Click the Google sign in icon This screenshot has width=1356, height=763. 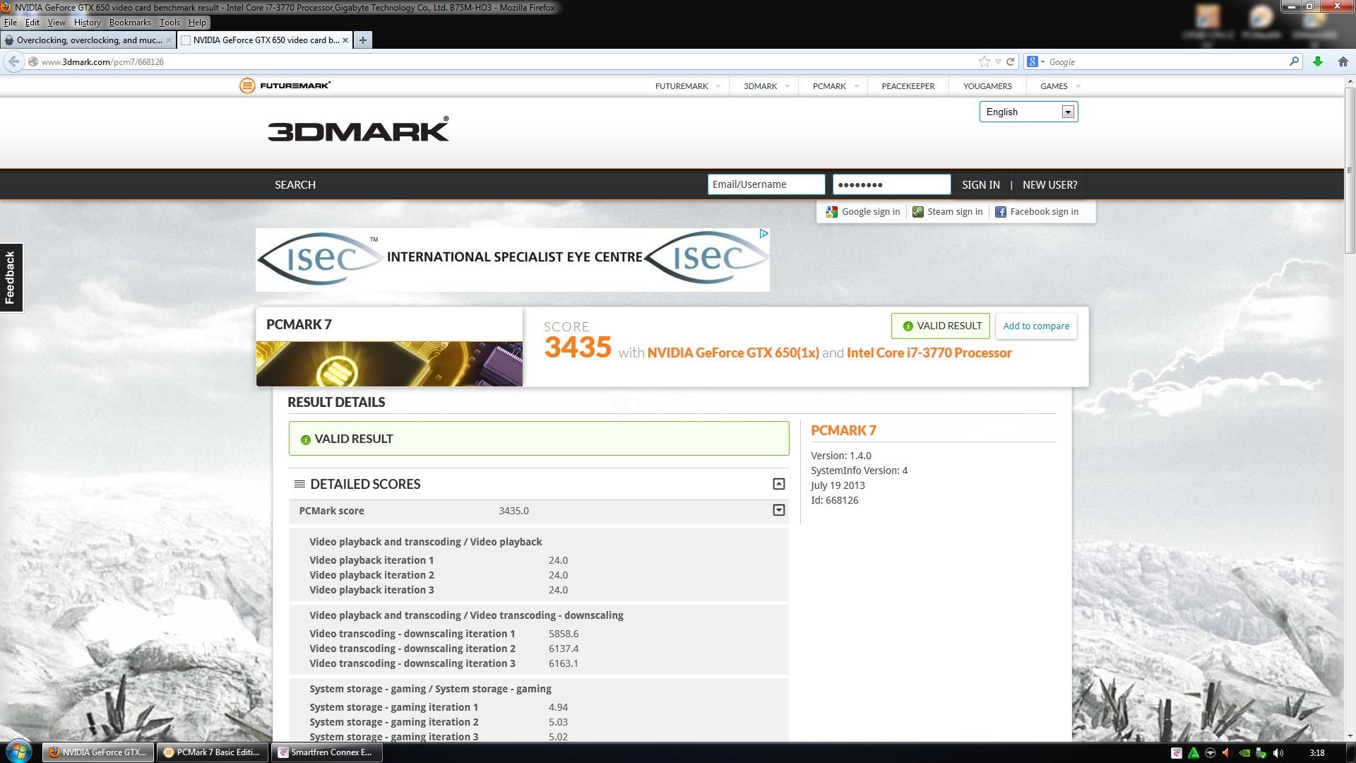pos(832,212)
